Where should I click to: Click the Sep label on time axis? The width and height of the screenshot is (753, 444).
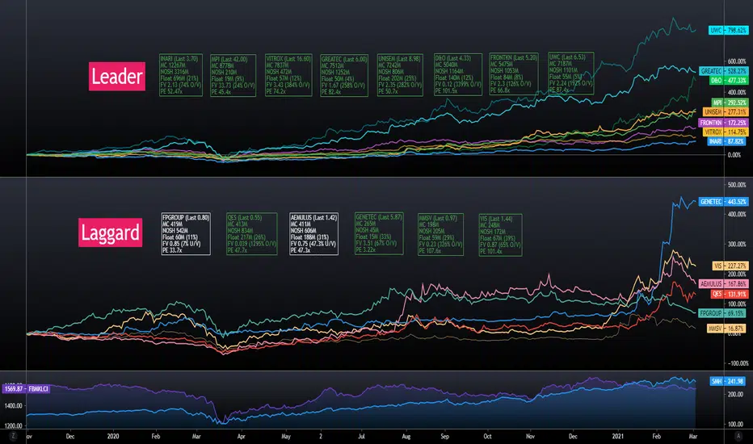tap(444, 436)
